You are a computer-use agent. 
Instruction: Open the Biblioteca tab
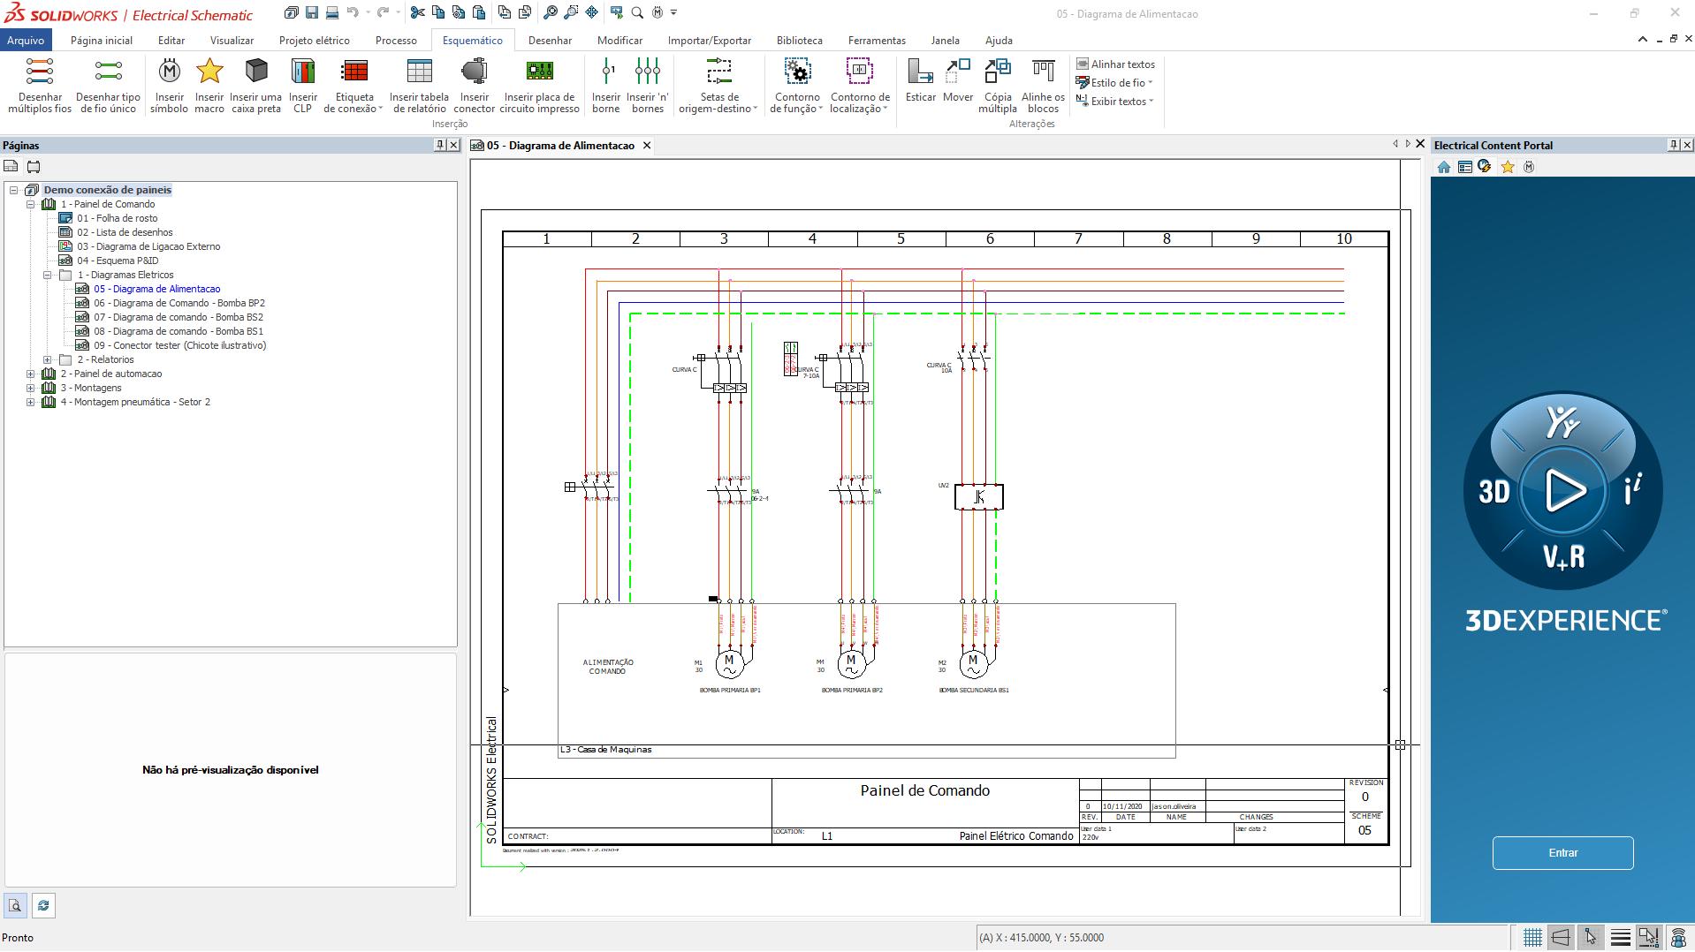[x=800, y=41]
